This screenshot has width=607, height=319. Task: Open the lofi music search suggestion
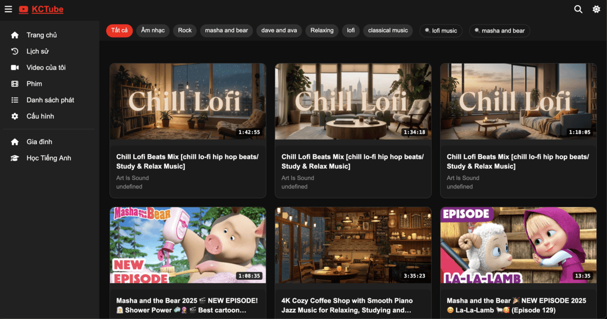point(441,30)
